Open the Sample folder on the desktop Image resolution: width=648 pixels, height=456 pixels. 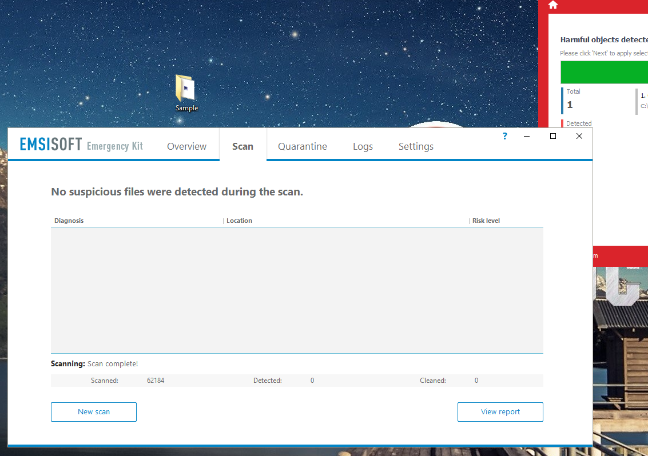click(186, 93)
